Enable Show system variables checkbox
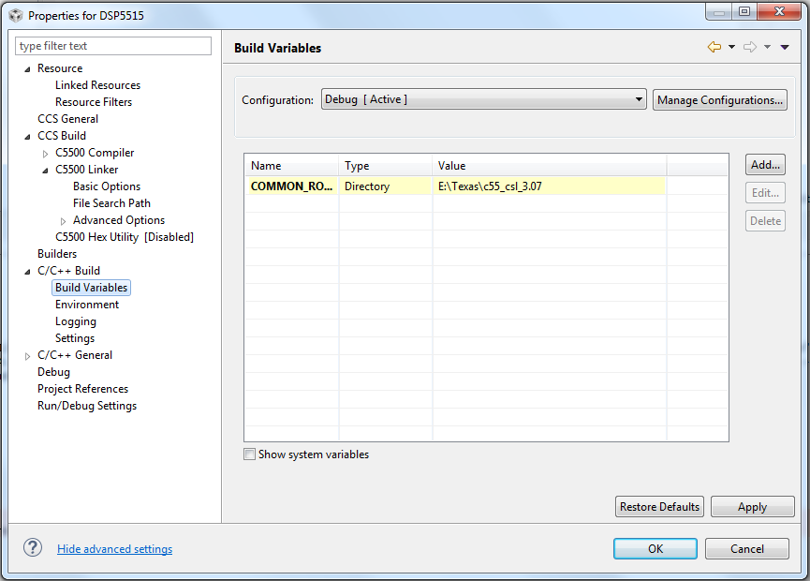The width and height of the screenshot is (810, 581). click(x=249, y=454)
